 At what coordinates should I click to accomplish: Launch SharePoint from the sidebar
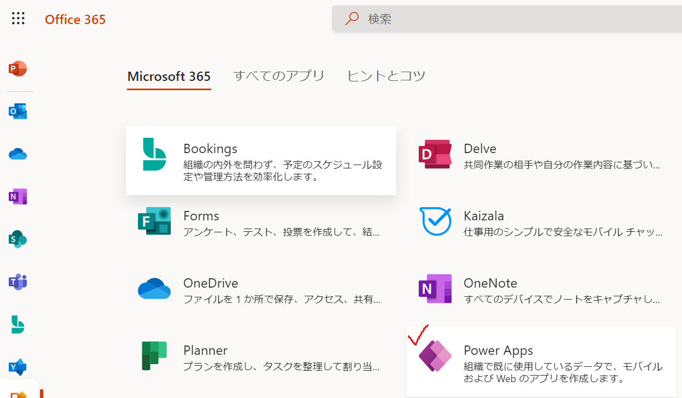[x=18, y=239]
